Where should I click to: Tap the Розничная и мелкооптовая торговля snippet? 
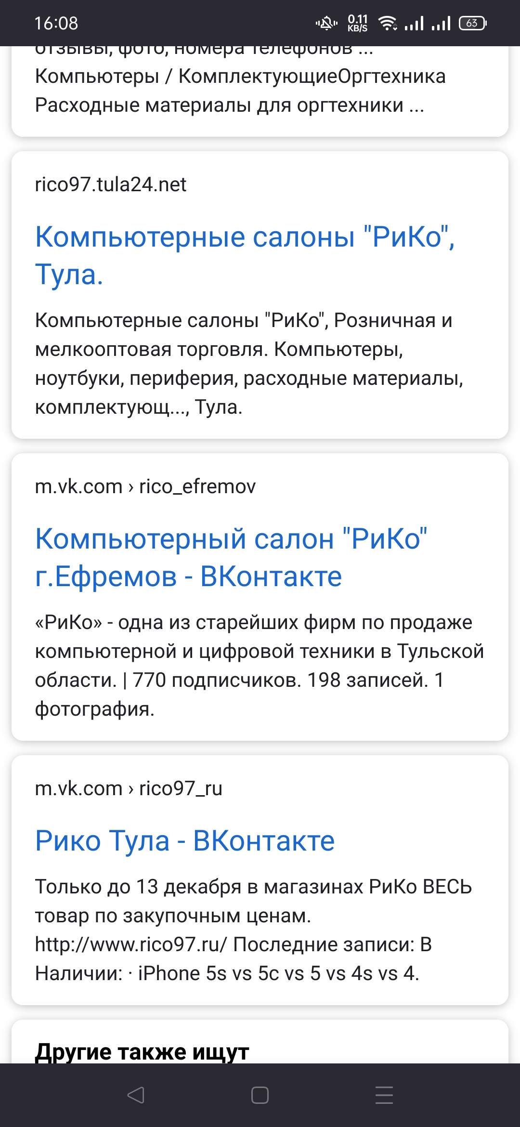click(248, 364)
